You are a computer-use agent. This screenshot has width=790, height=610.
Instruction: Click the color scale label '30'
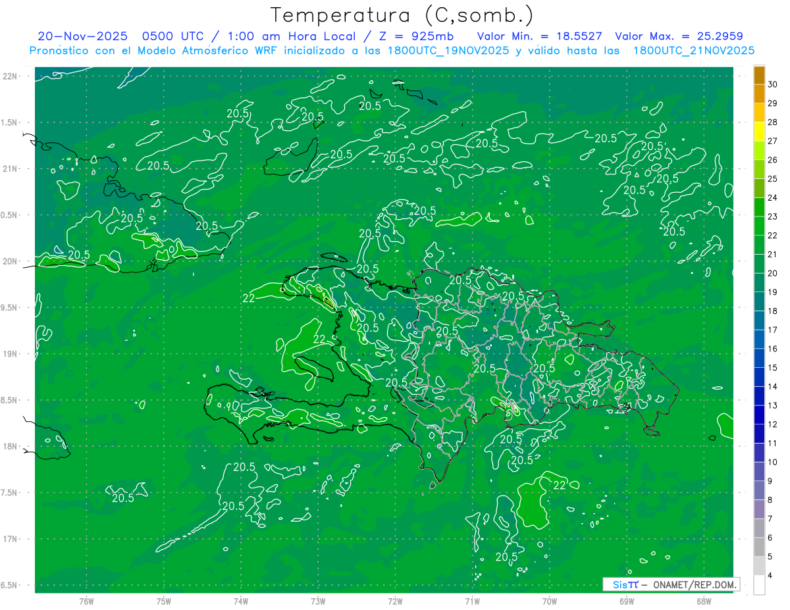coord(774,84)
